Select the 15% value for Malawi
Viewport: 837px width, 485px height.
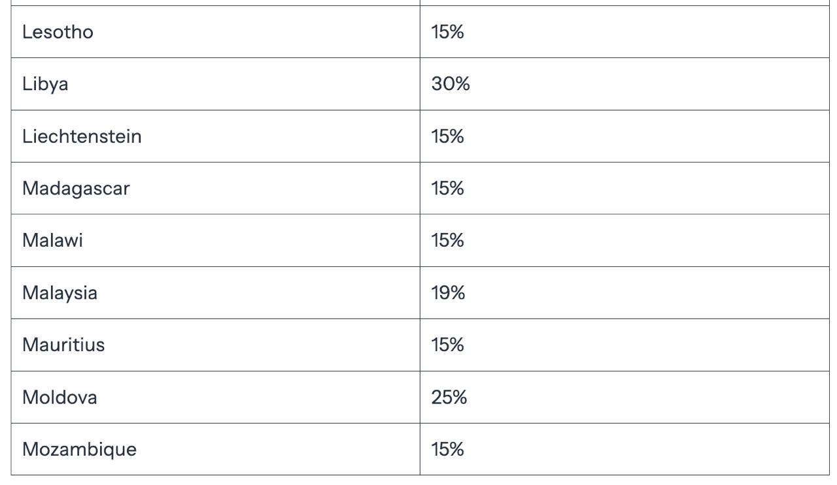[x=447, y=241]
